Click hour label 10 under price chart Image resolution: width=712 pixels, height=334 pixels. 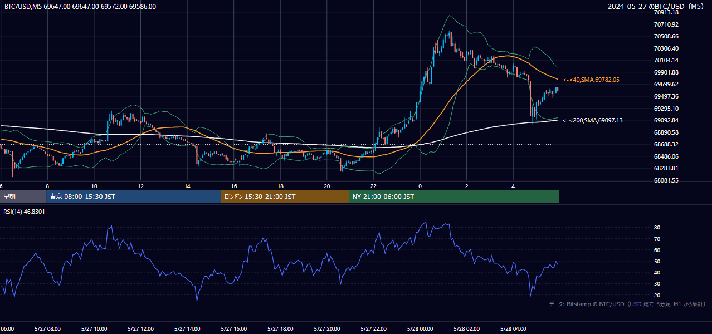tap(94, 186)
